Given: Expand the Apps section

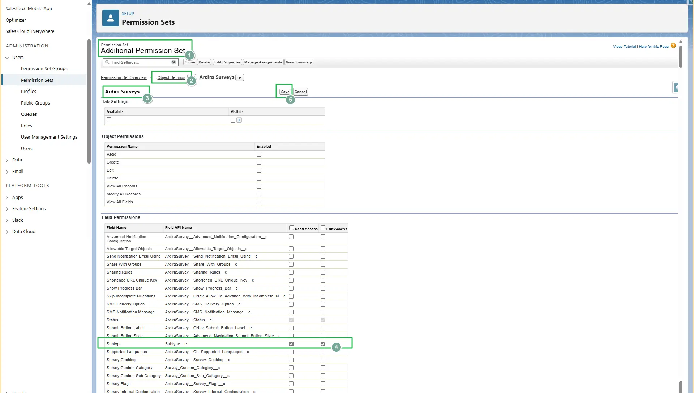Looking at the screenshot, I should 7,198.
